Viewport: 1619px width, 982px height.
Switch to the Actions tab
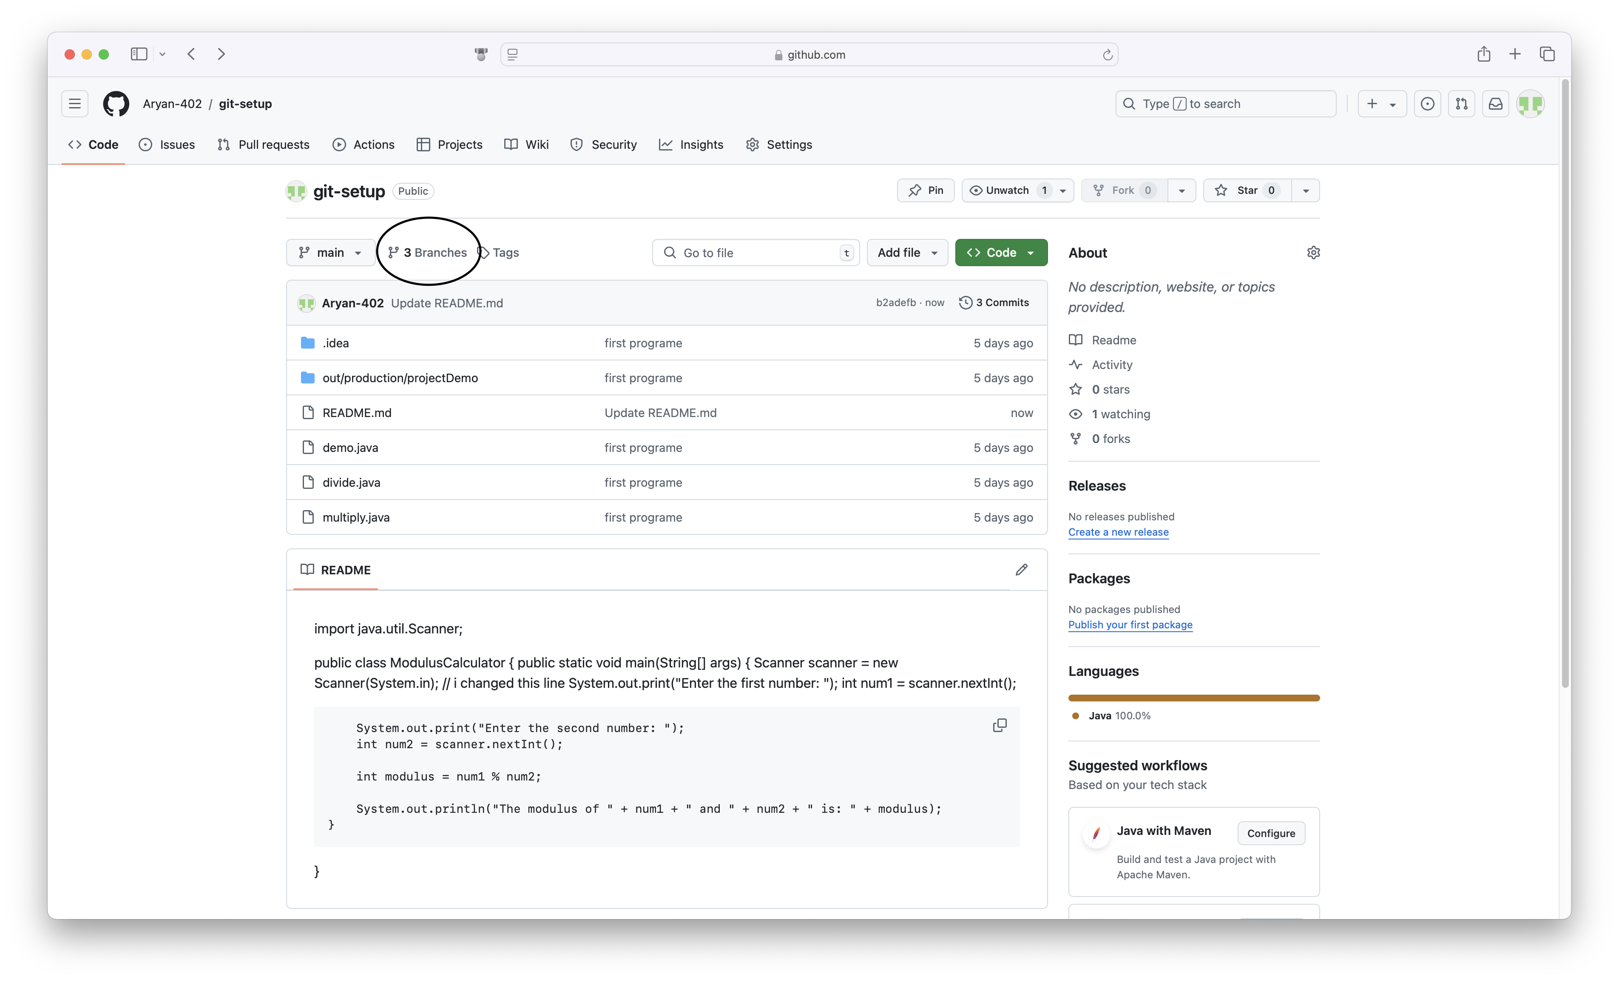click(x=364, y=145)
